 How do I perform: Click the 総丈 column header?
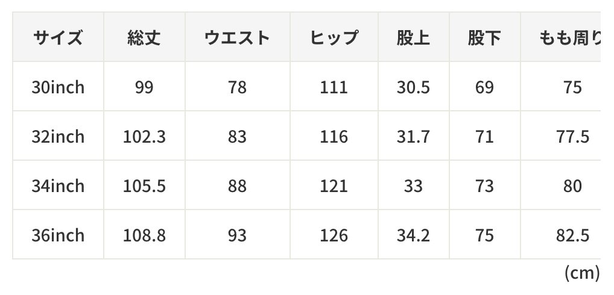point(144,38)
